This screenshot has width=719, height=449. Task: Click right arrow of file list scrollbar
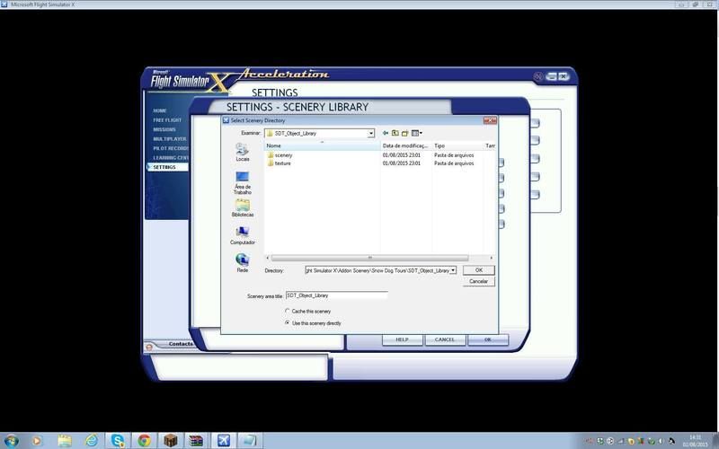491,258
